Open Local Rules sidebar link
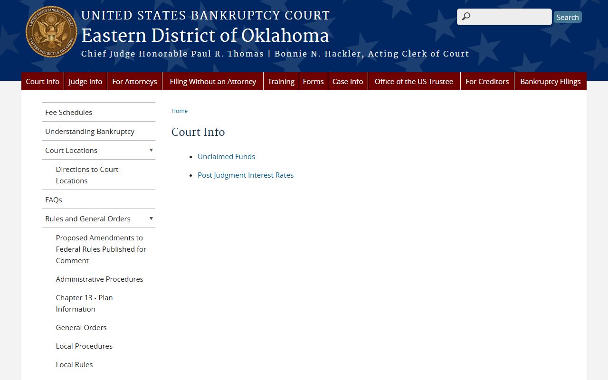Image resolution: width=608 pixels, height=380 pixels. tap(75, 364)
